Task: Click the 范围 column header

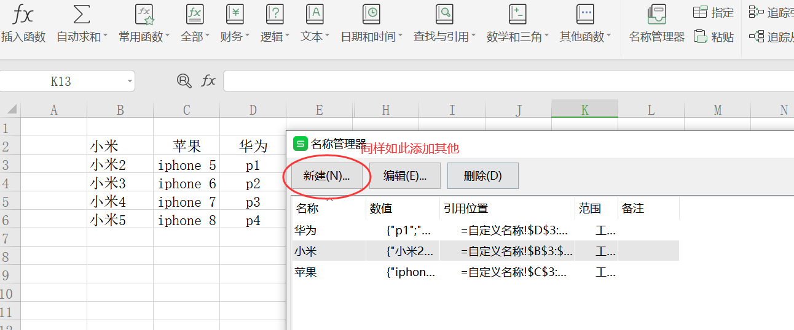Action: click(x=597, y=209)
